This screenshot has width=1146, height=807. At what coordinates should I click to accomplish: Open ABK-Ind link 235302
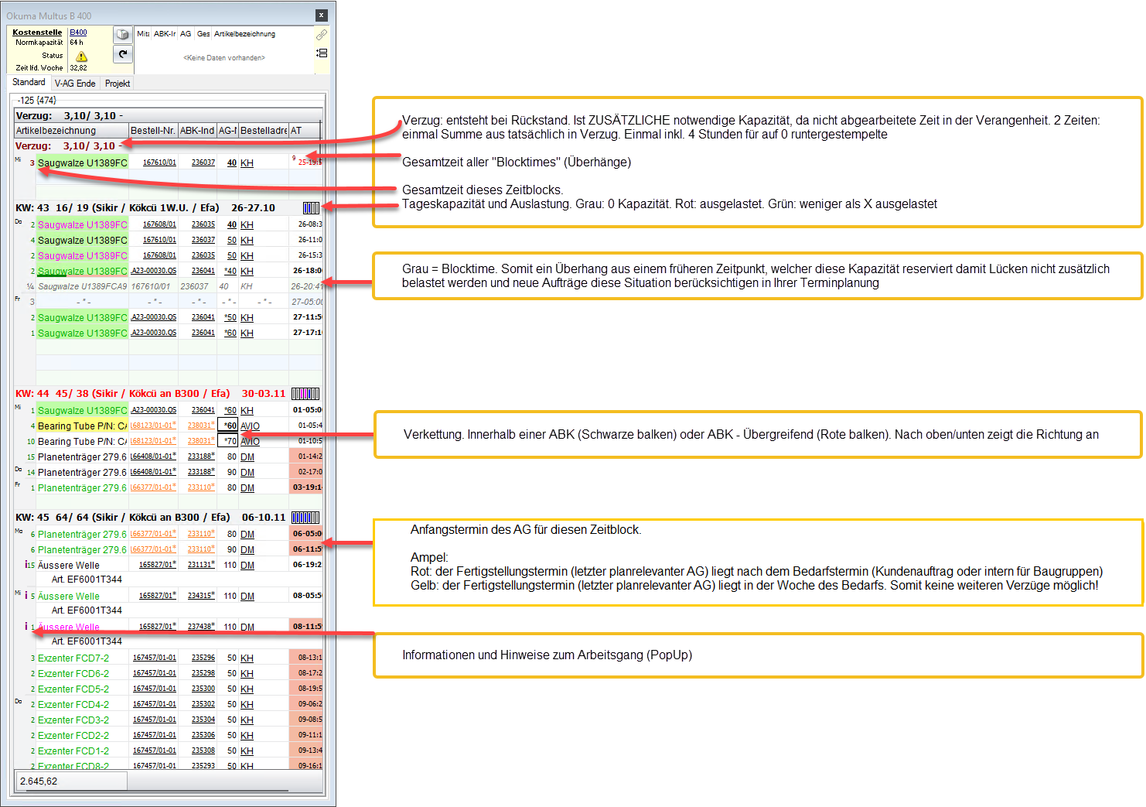tap(203, 704)
